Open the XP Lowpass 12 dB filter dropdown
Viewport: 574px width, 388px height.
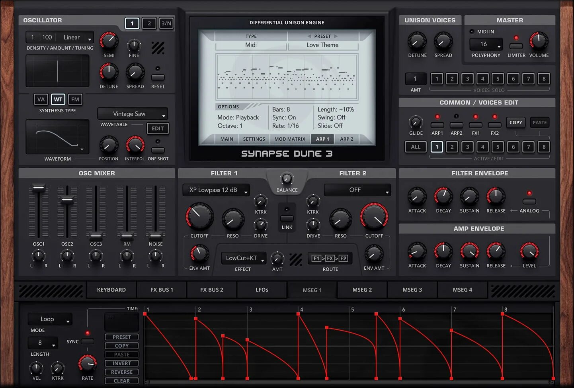coord(216,190)
